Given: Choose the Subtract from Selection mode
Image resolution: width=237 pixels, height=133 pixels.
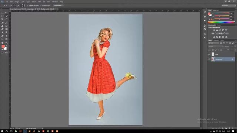Looking at the screenshot, I should tap(18, 6).
